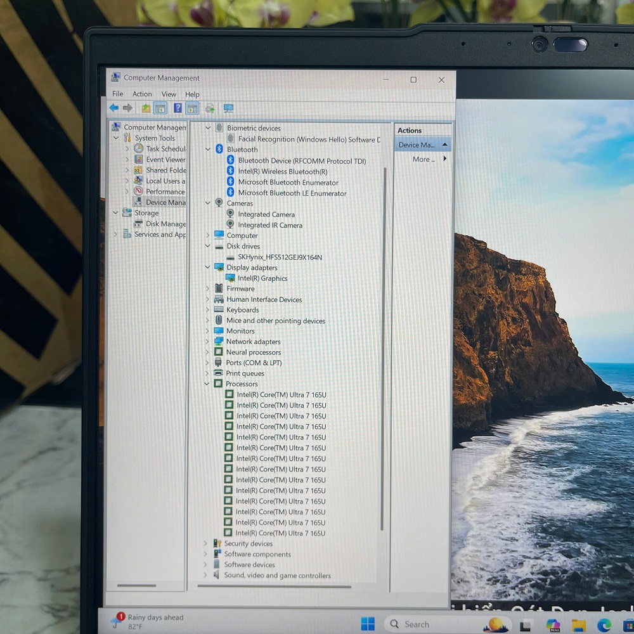This screenshot has height=634, width=634.
Task: Open the View menu
Action: pos(169,93)
